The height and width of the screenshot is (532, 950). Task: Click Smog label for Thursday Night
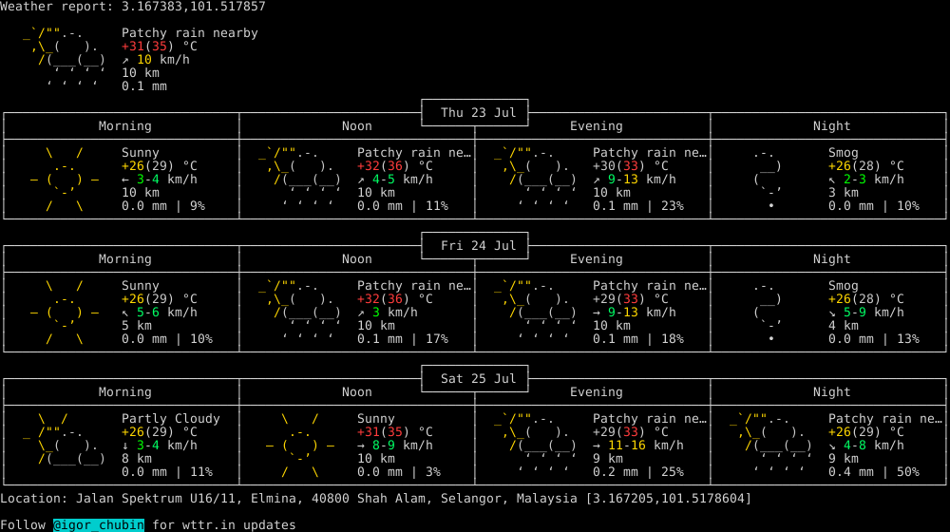843,153
